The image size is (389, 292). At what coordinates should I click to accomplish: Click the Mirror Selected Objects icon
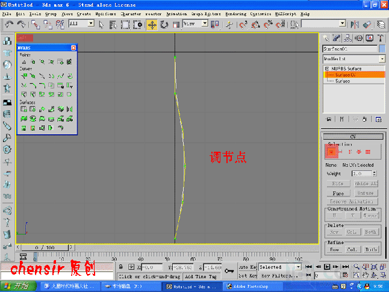click(355, 25)
